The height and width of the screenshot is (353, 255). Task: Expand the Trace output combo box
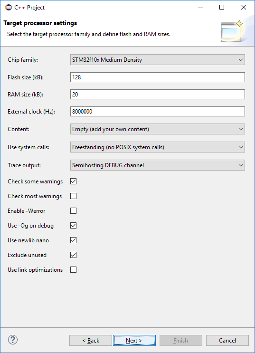pos(158,165)
